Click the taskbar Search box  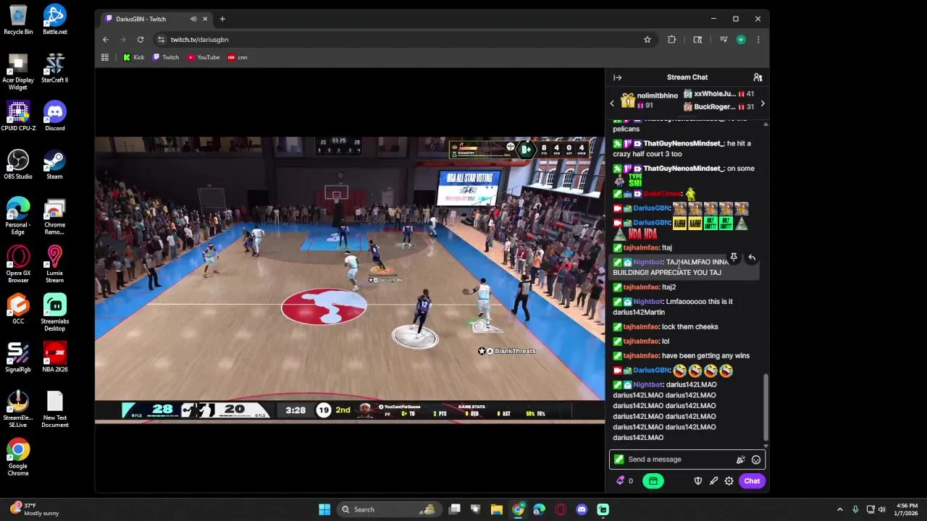[389, 509]
